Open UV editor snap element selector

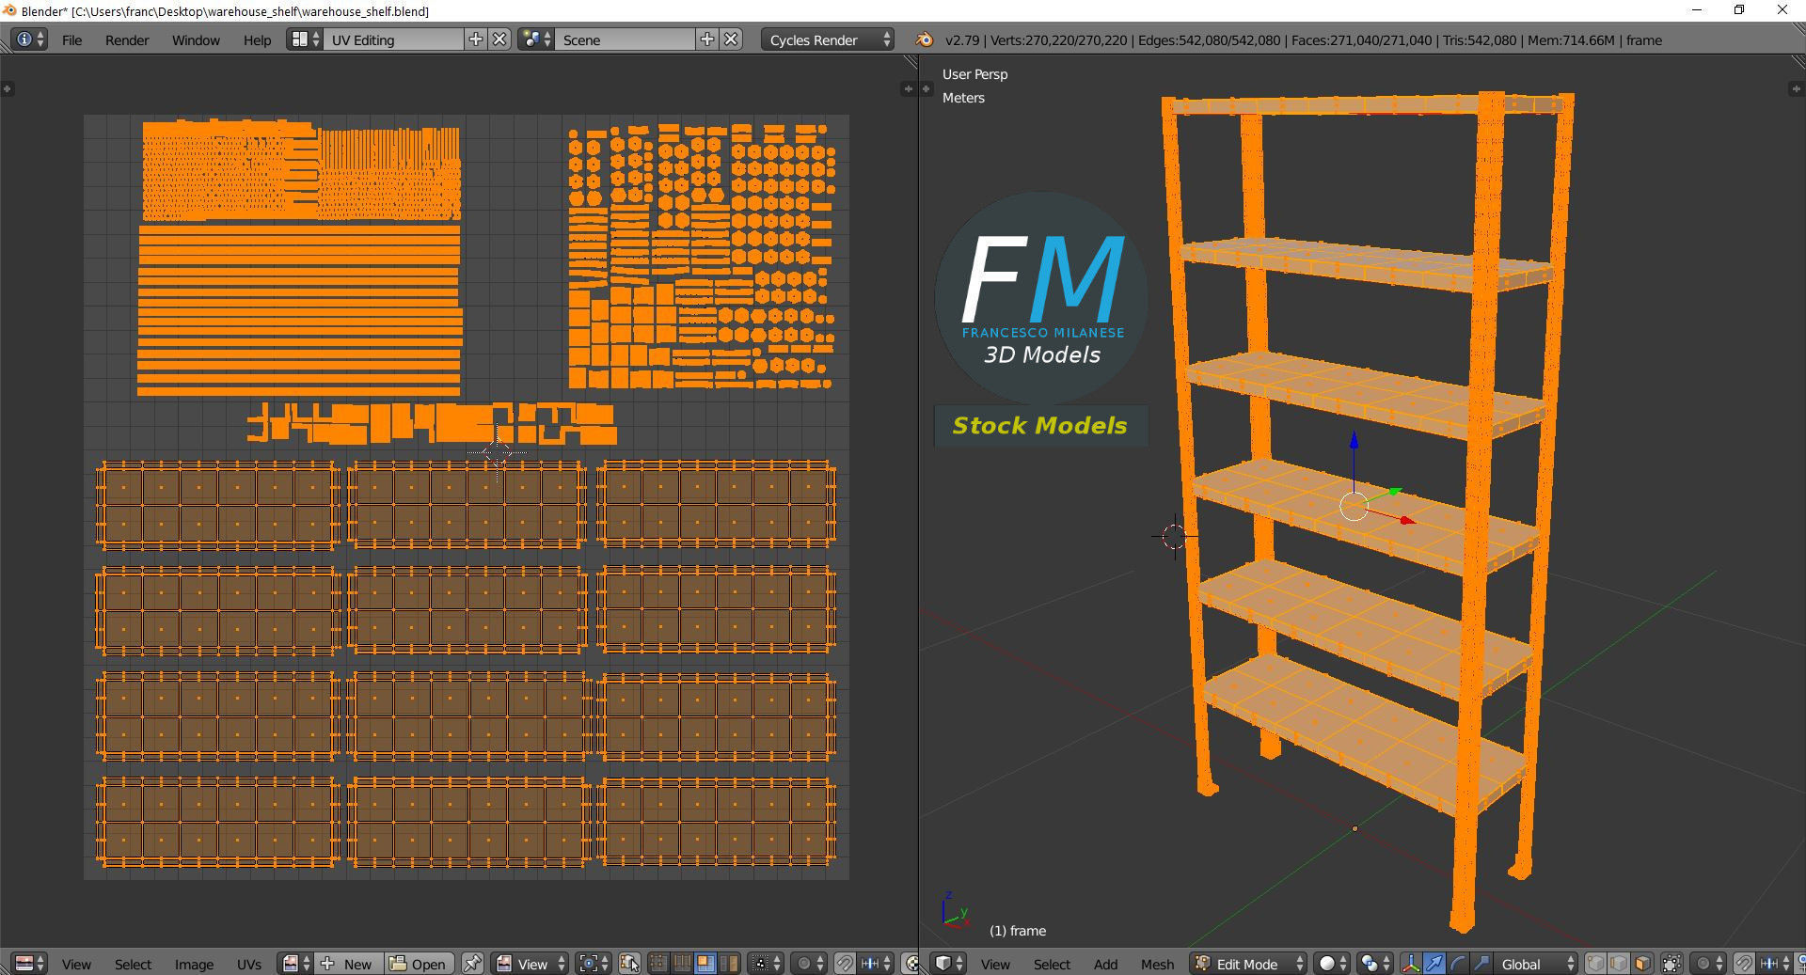876,964
